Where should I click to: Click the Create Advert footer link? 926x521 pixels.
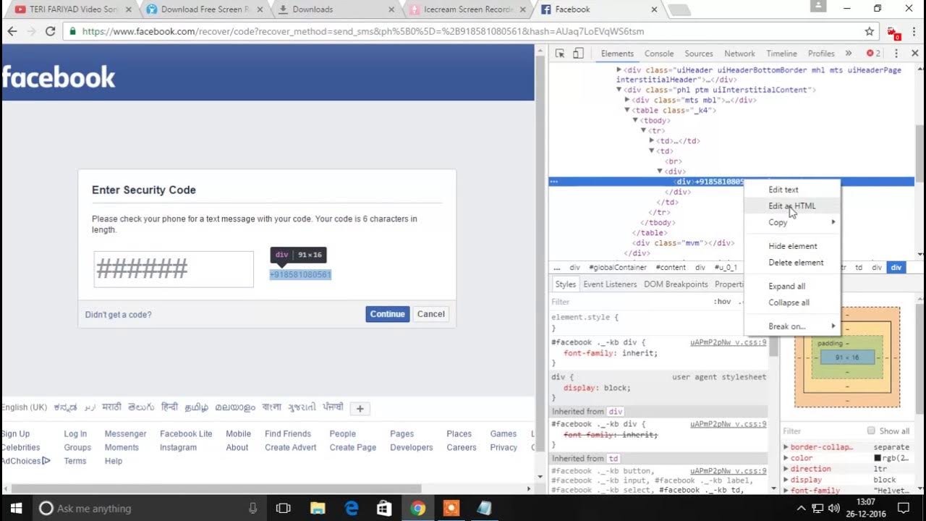[291, 447]
